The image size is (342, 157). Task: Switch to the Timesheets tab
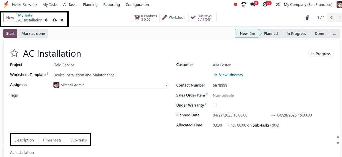coord(52,140)
